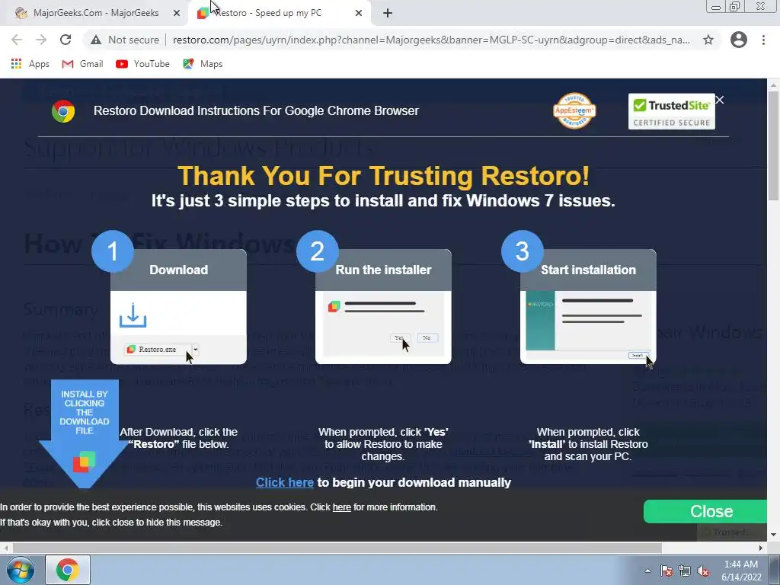780x585 pixels.
Task: Dismiss the download instructions overlay
Action: tap(720, 100)
